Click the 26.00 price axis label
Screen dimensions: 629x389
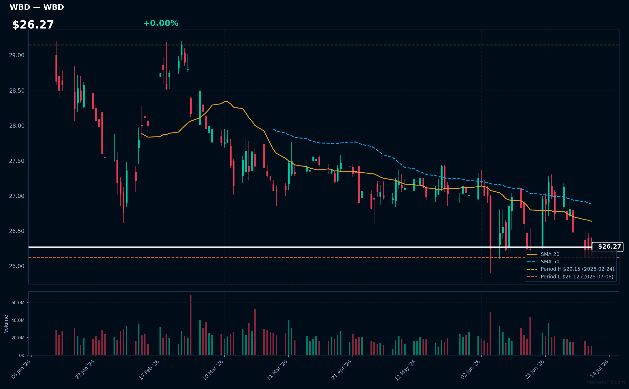coord(17,266)
